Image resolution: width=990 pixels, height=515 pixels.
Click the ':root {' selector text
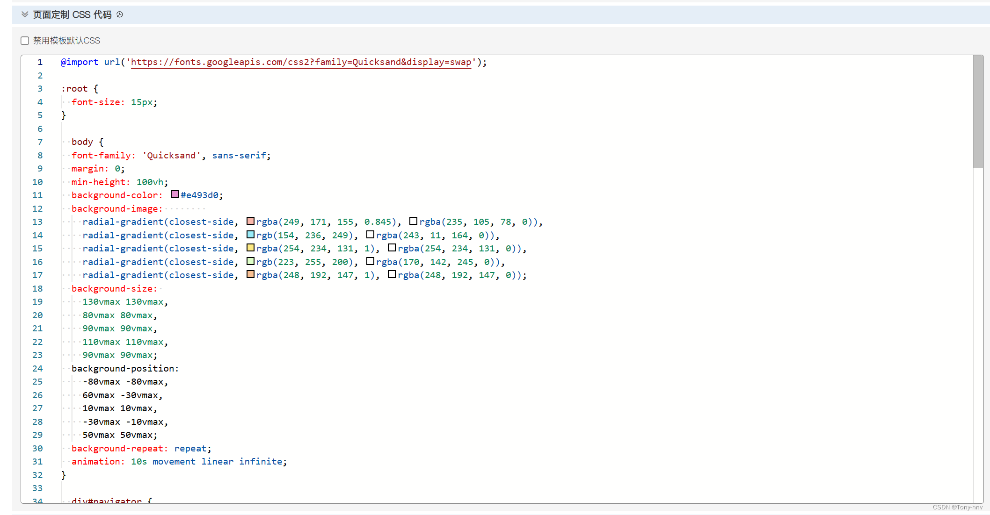pyautogui.click(x=80, y=89)
